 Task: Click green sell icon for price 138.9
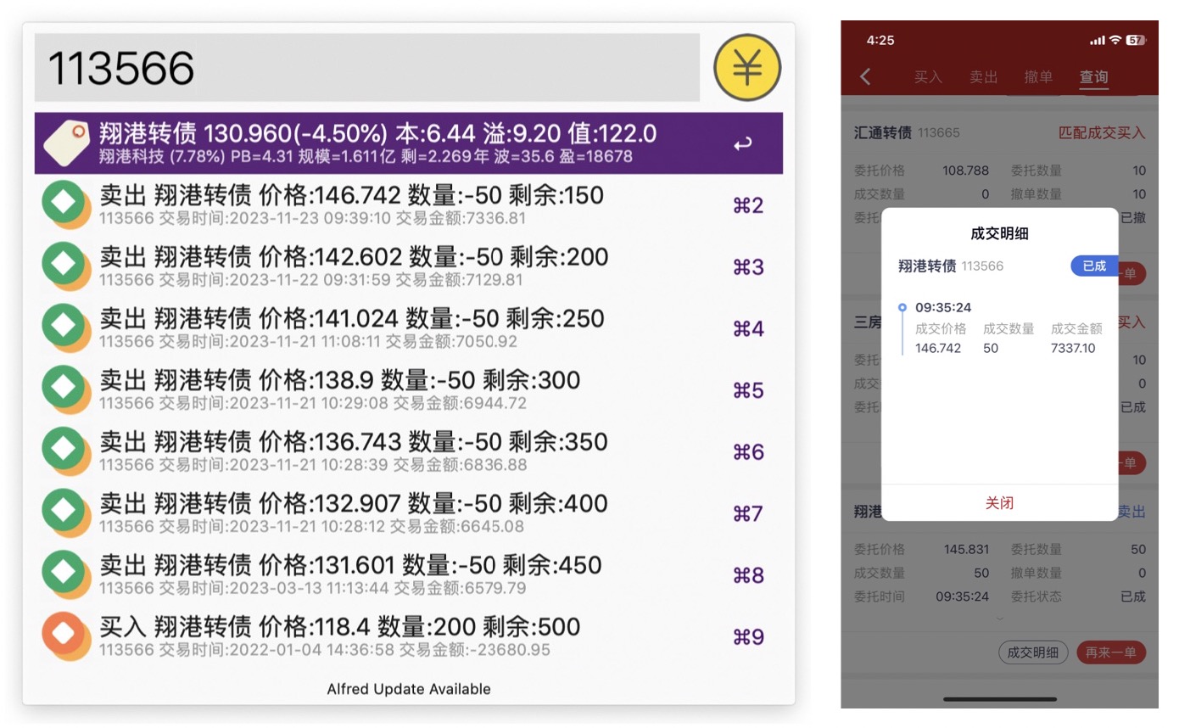click(x=65, y=389)
